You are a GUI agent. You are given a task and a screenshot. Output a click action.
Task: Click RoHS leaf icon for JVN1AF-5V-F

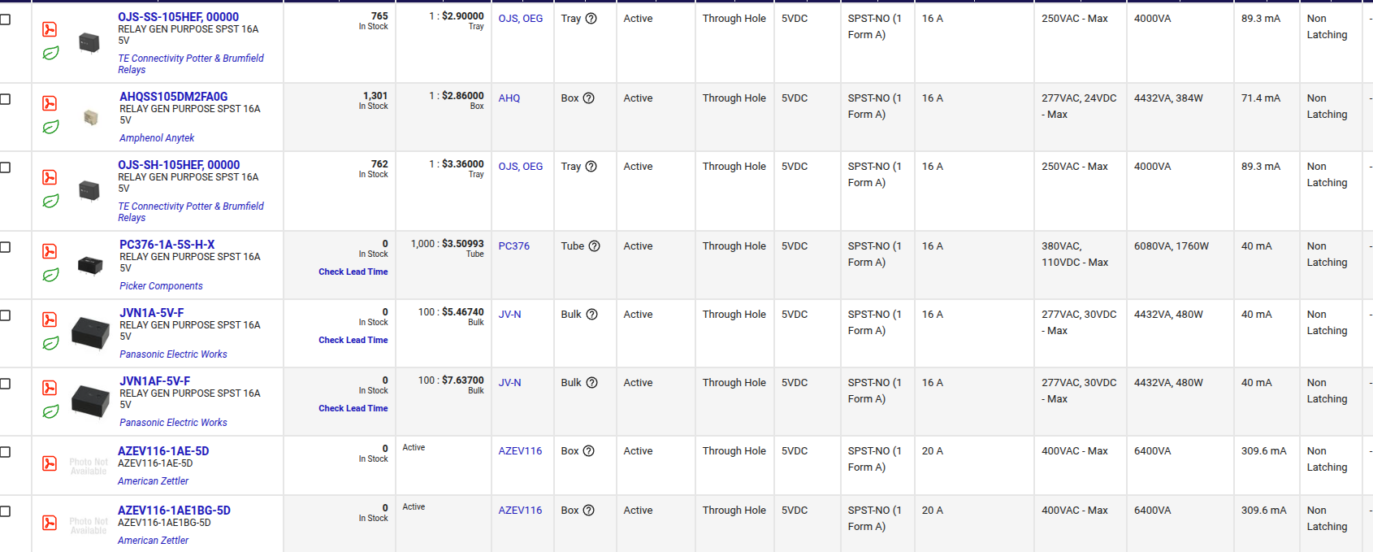[50, 411]
